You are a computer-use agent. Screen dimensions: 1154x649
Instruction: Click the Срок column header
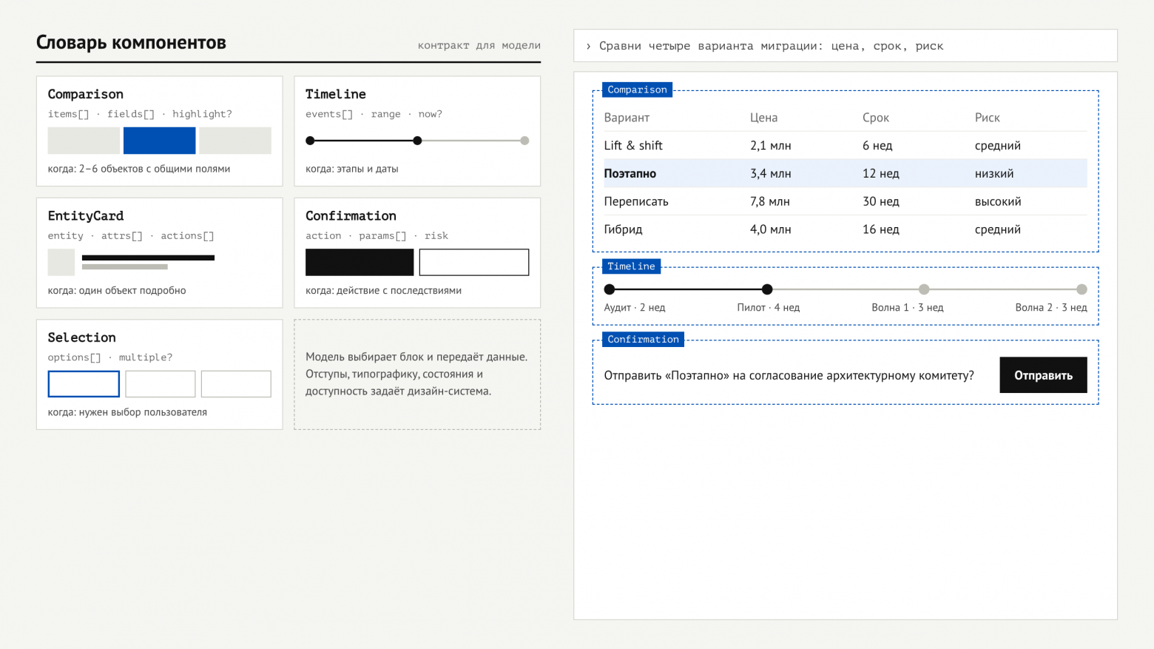tap(876, 118)
